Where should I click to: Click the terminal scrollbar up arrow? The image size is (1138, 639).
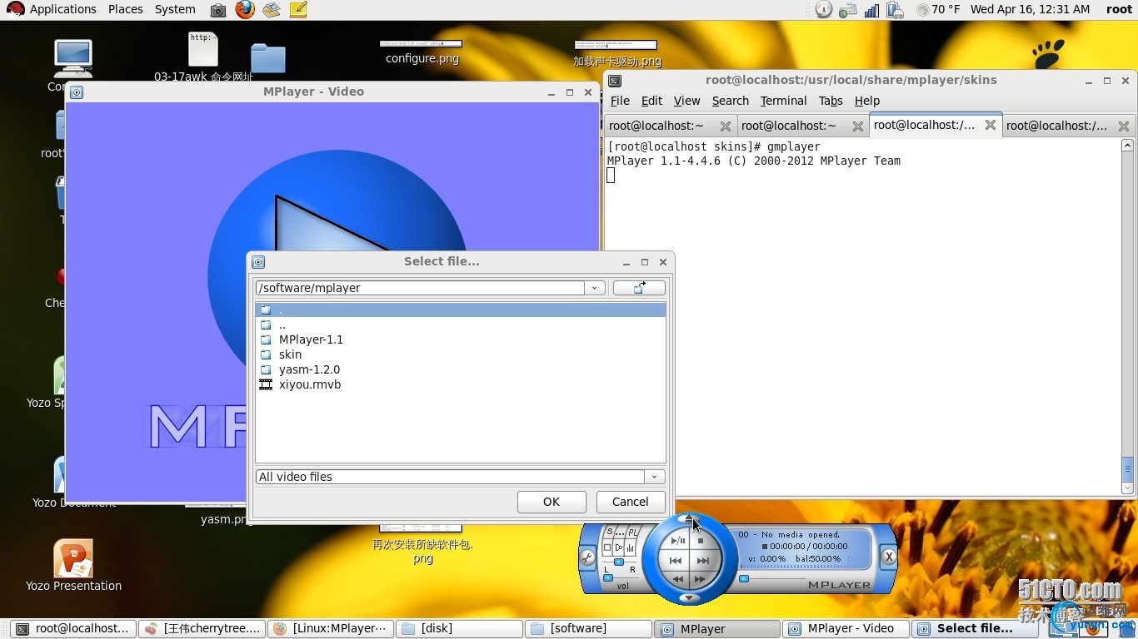[1128, 145]
